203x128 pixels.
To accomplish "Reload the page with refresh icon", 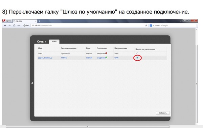I will [x=14, y=26].
